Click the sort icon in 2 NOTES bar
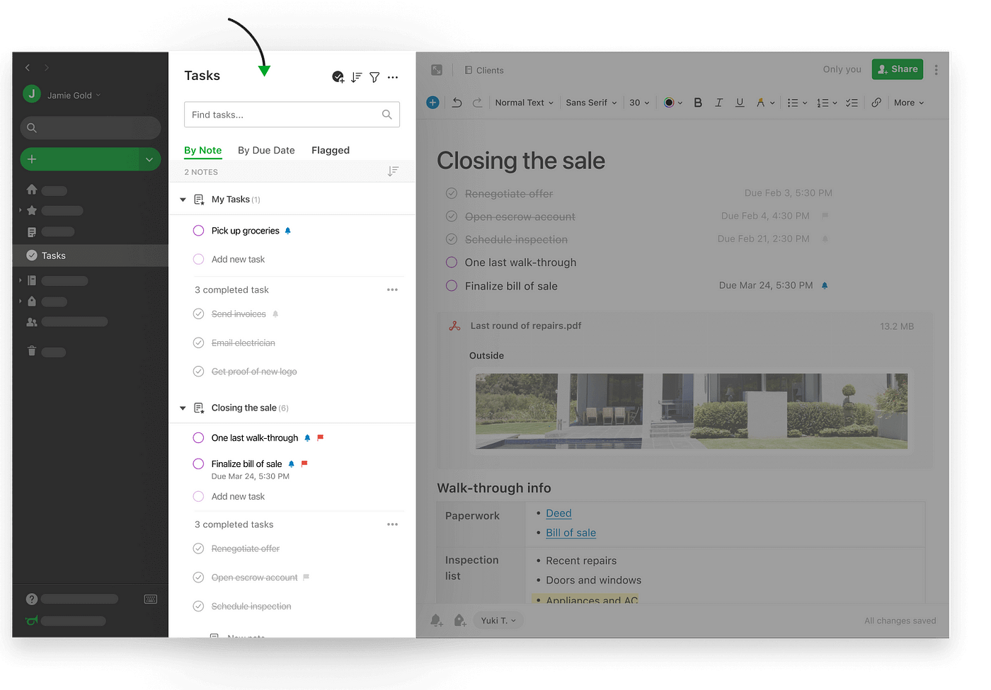The image size is (991, 690). [393, 171]
